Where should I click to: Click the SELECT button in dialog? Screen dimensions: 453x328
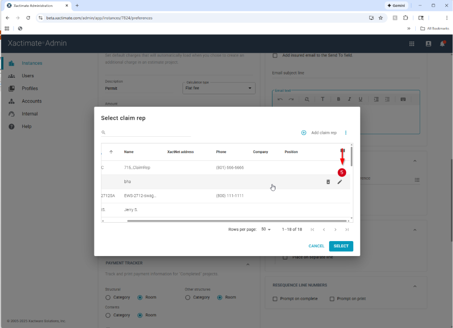[341, 246]
